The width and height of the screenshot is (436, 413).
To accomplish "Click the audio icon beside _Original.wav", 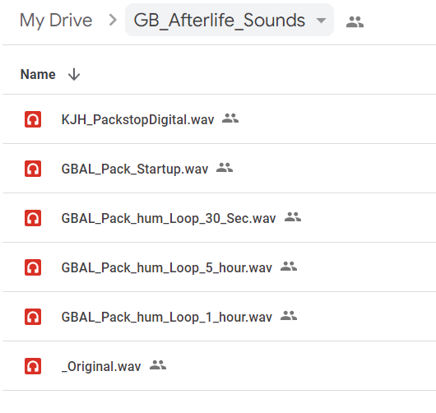I will tap(33, 366).
